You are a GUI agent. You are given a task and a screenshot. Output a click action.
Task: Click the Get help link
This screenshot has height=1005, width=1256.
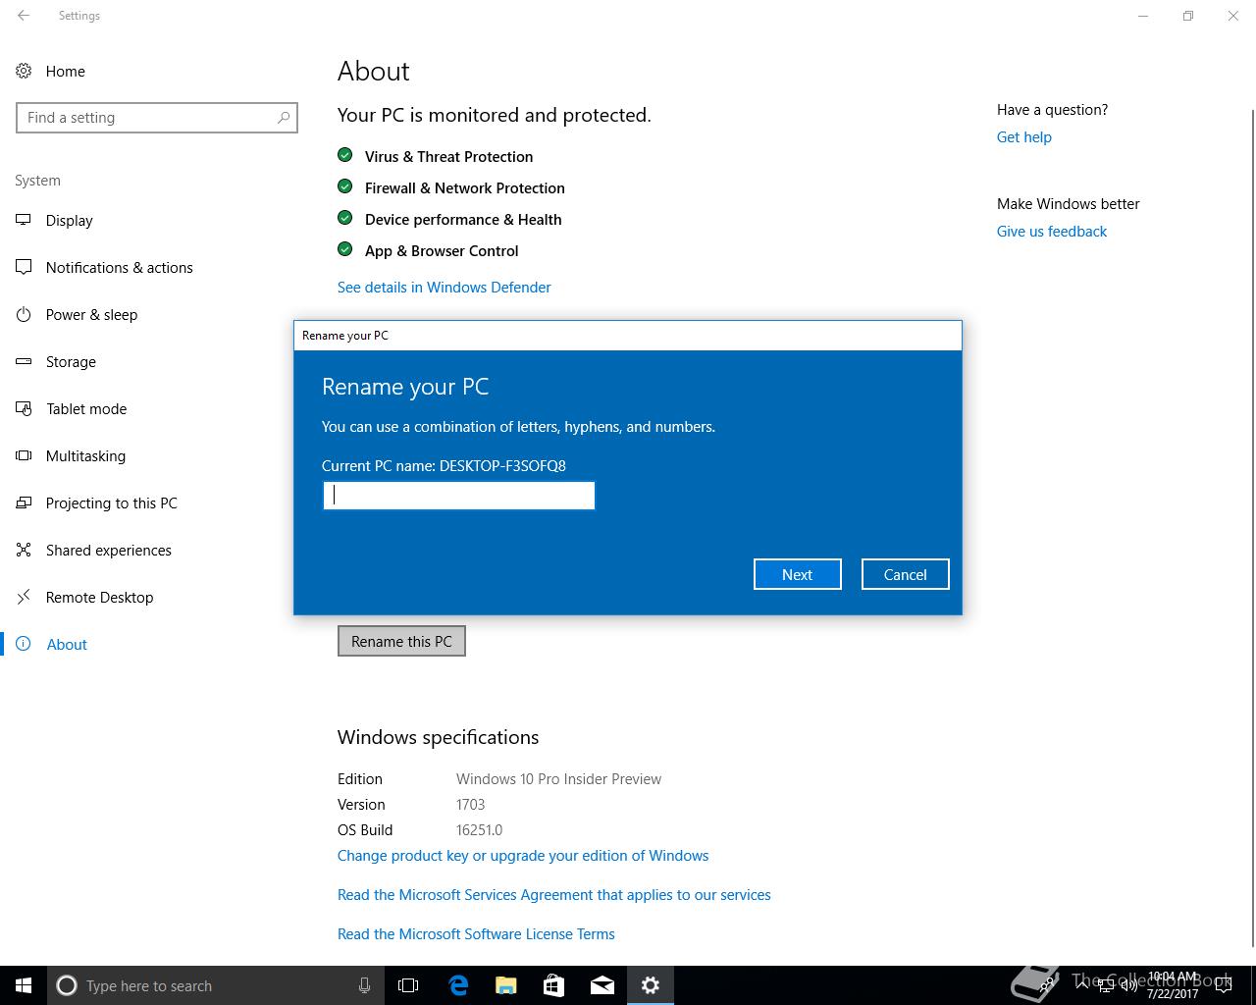point(1024,137)
